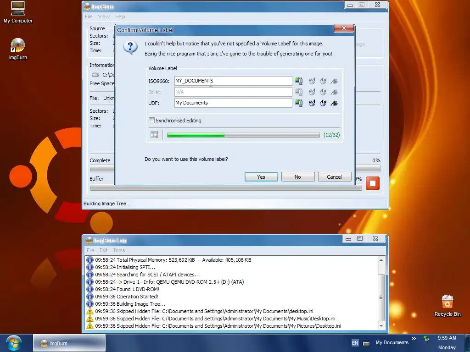Open the Tools menu in ImgBurn Log
This screenshot has height=352, width=470.
click(119, 250)
